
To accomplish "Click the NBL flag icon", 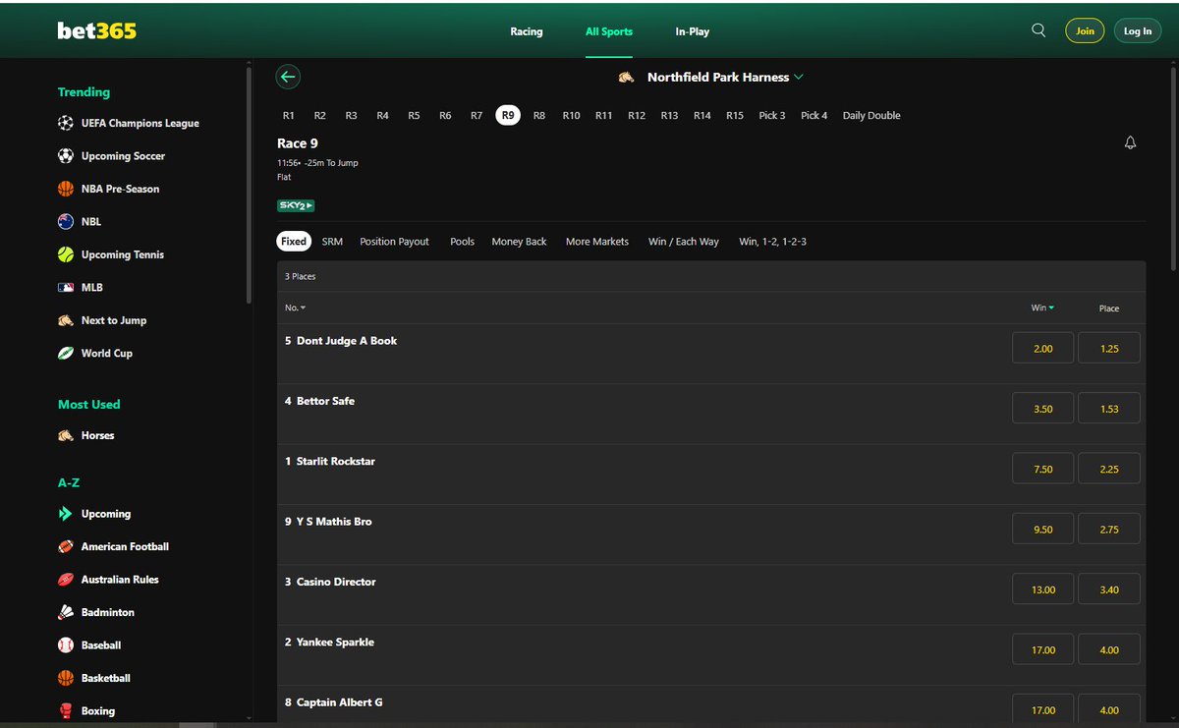I will (66, 221).
